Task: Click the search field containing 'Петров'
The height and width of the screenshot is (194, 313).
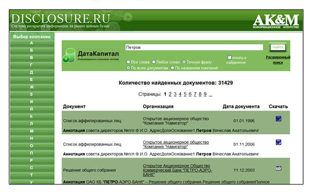Action: (x=194, y=47)
